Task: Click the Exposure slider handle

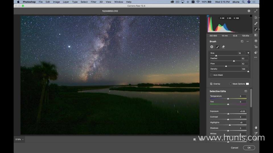Action: pyautogui.click(x=228, y=114)
